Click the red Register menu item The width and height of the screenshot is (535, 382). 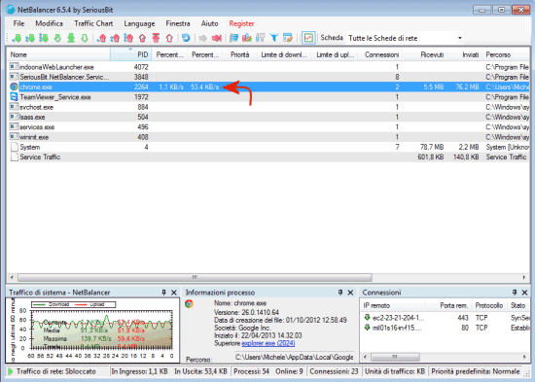pyautogui.click(x=241, y=23)
